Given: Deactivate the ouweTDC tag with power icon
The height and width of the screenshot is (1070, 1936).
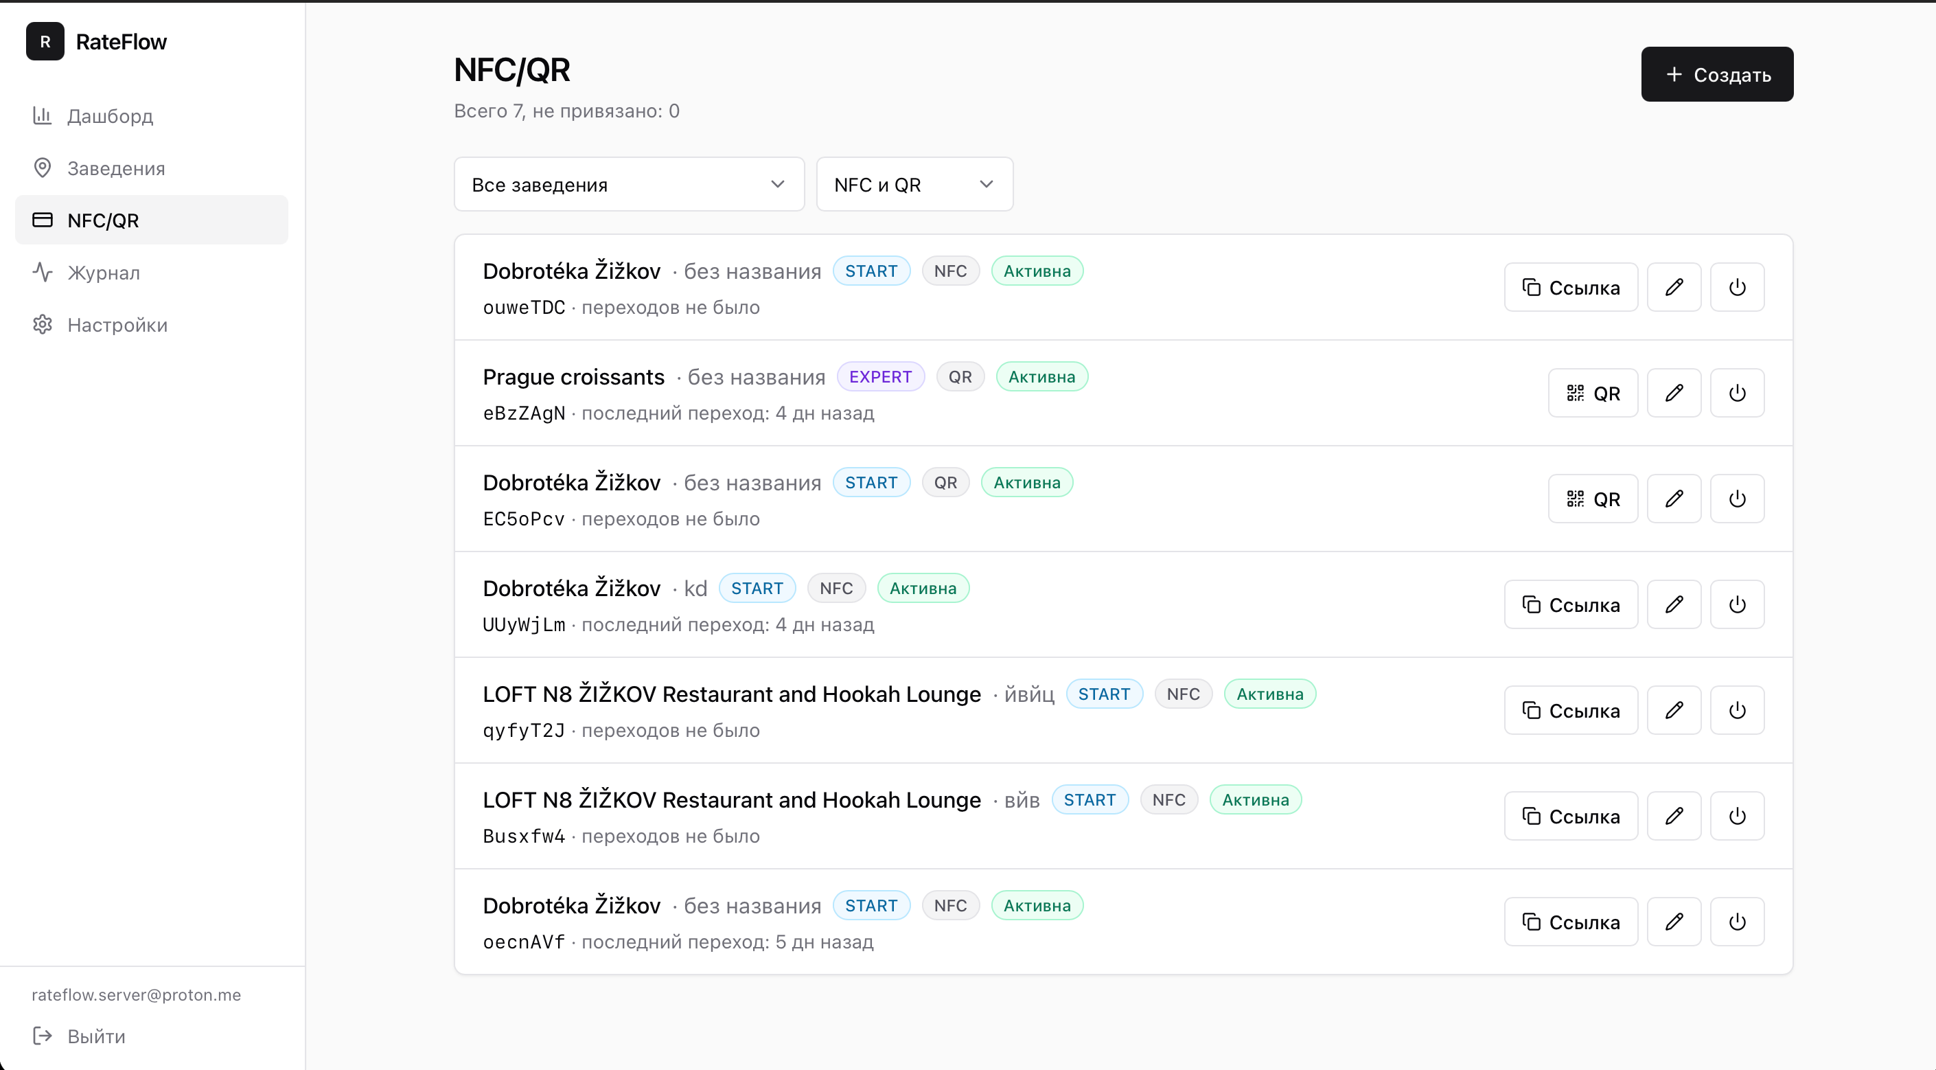Looking at the screenshot, I should click(x=1737, y=287).
